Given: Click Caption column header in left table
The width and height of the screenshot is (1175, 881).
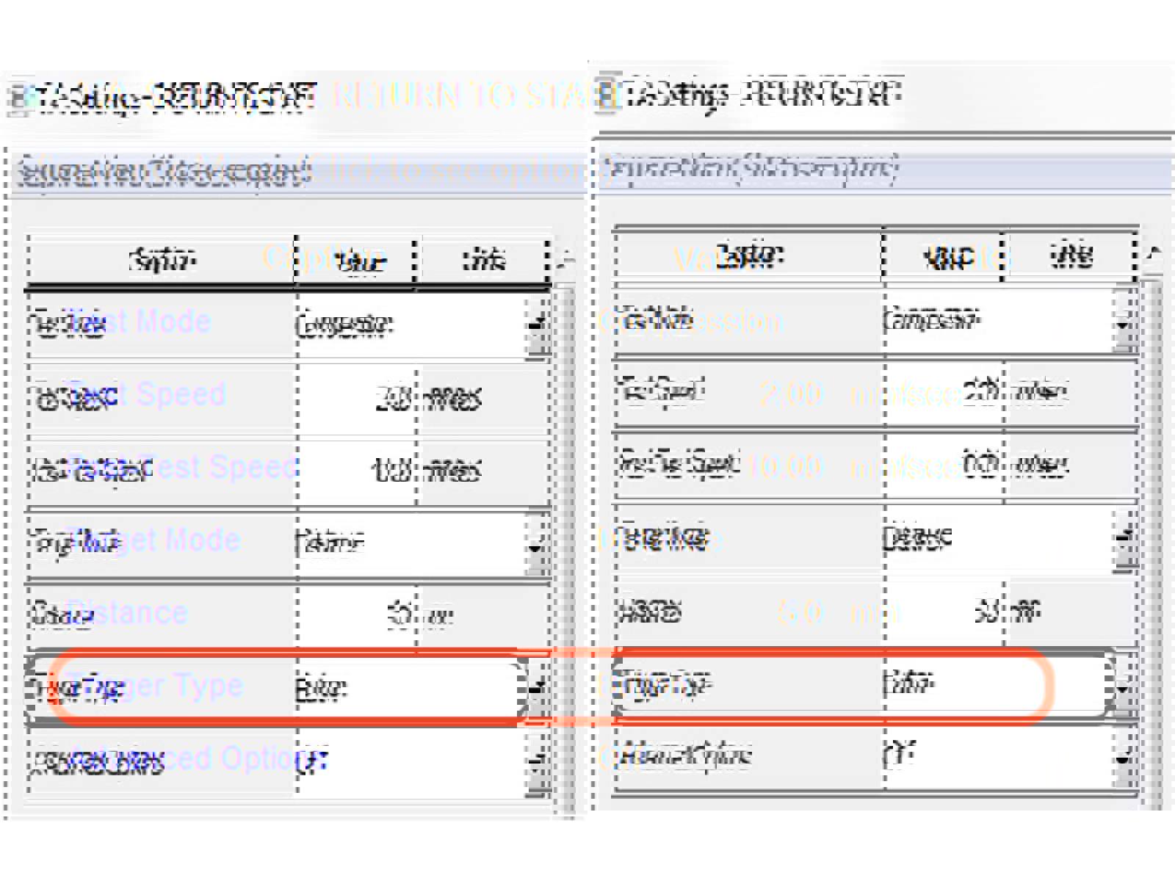Looking at the screenshot, I should 162,260.
